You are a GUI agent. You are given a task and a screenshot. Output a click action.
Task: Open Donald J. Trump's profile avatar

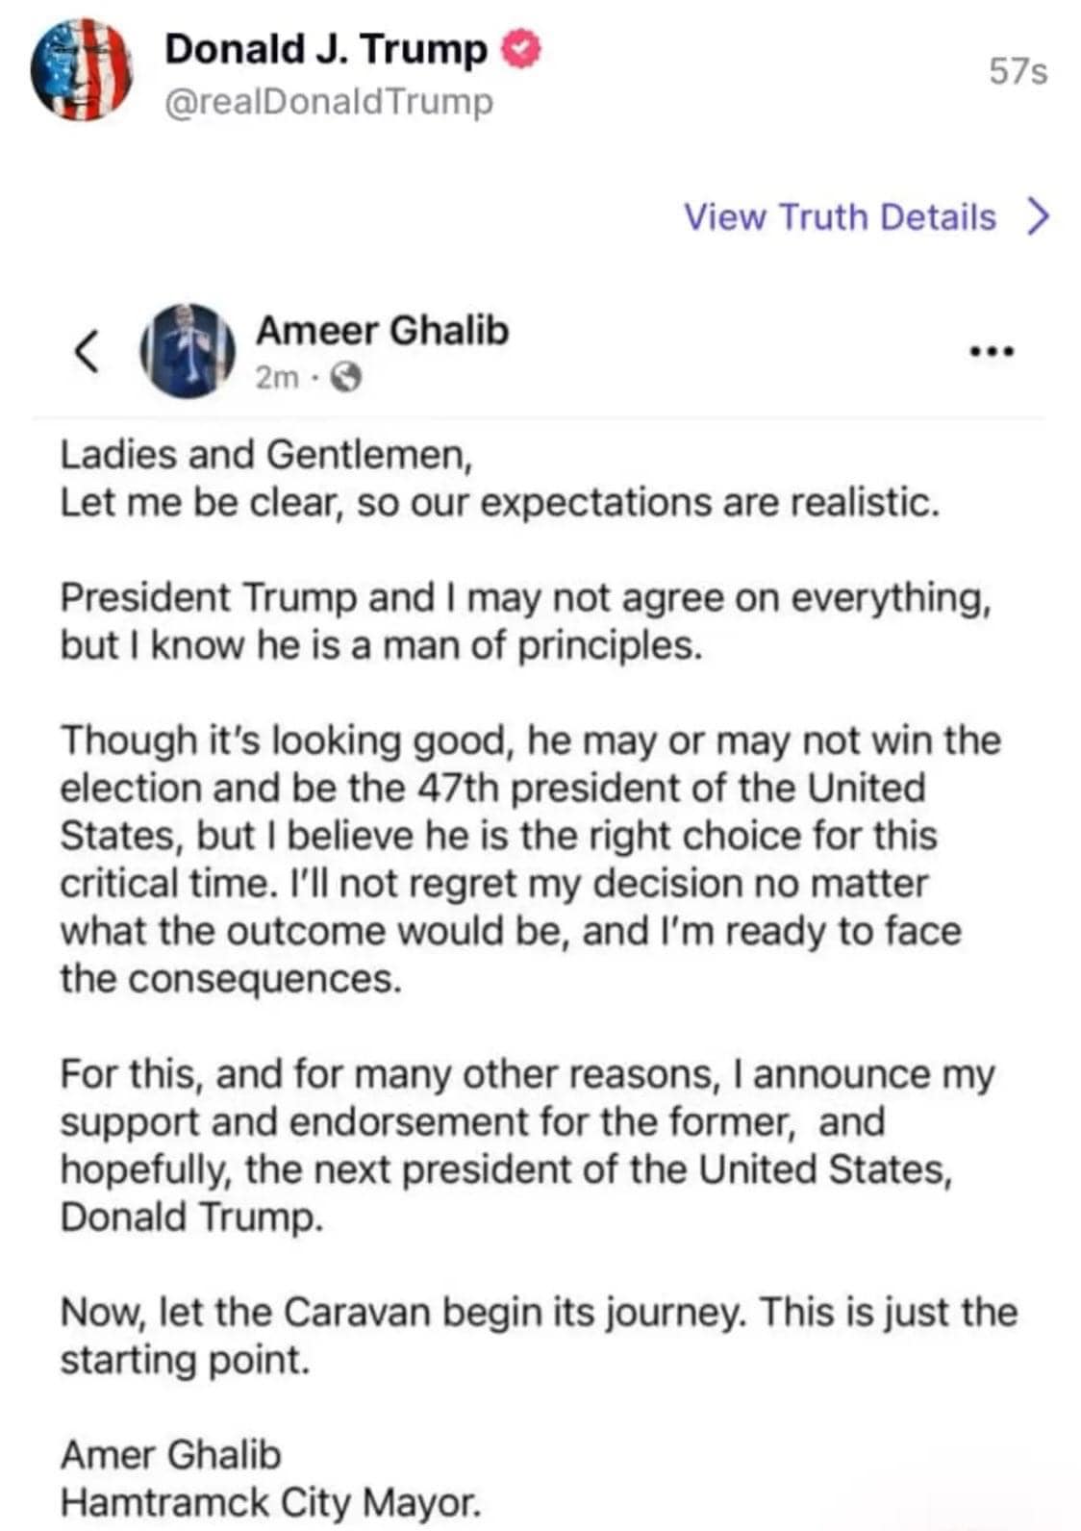[x=81, y=69]
